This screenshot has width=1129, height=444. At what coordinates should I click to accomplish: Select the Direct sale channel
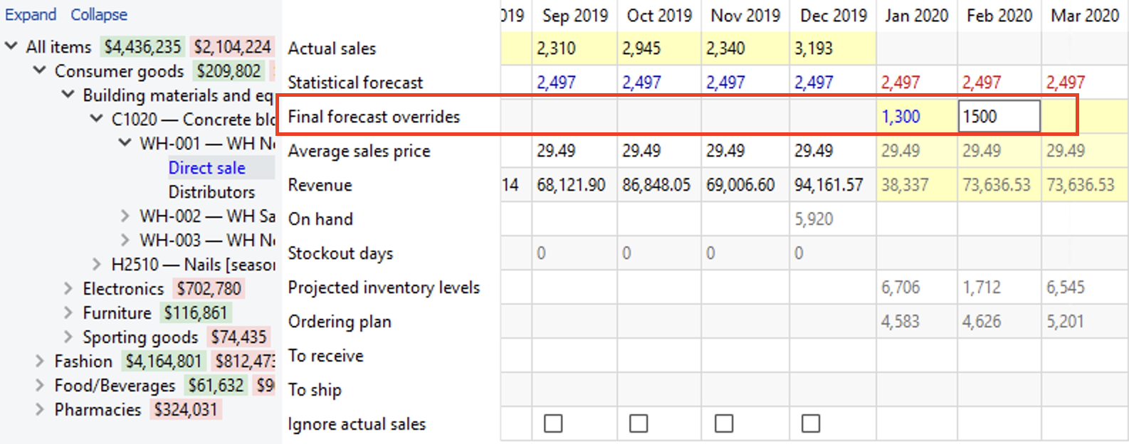coord(206,168)
